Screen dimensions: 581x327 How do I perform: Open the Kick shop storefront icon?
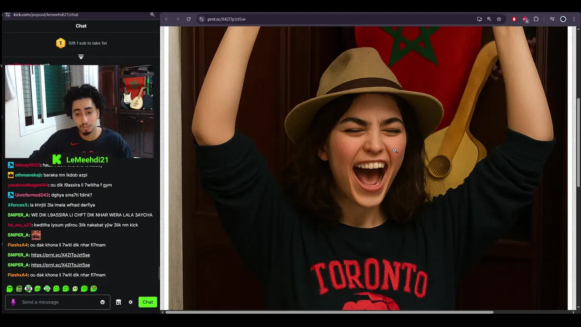[118, 302]
